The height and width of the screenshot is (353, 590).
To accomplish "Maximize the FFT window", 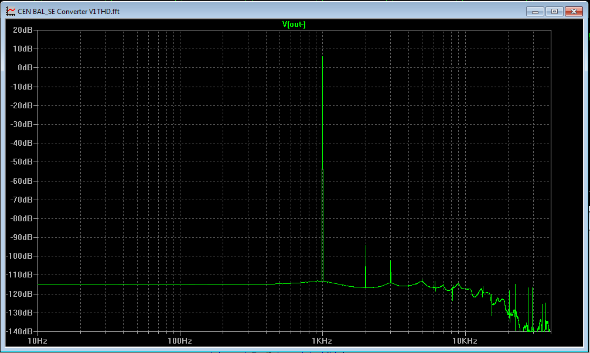I will tap(554, 11).
